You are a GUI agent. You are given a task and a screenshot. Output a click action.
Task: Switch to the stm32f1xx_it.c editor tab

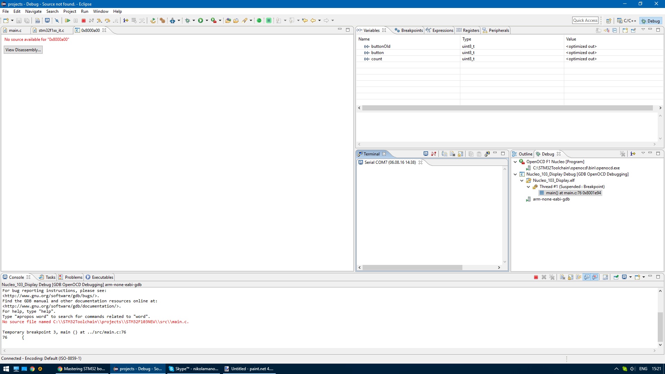tap(51, 30)
